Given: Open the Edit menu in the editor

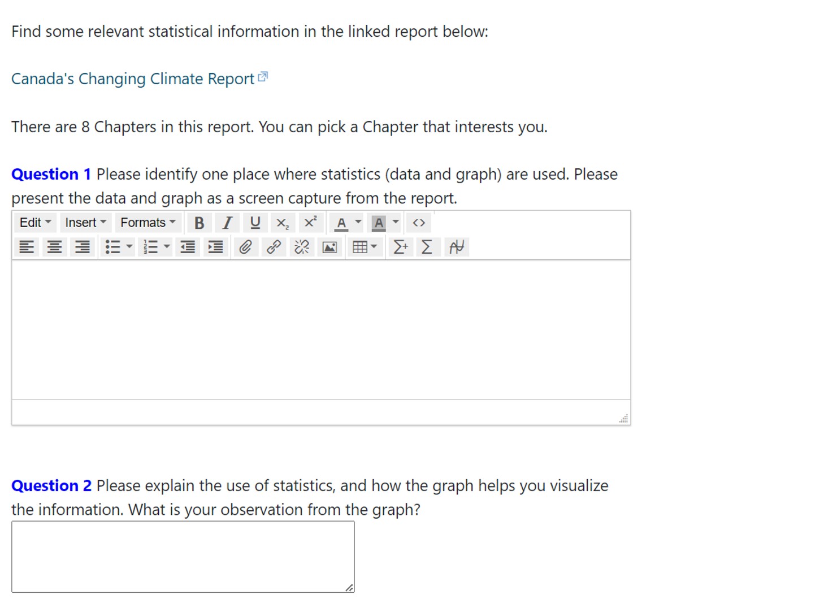Looking at the screenshot, I should pos(34,223).
